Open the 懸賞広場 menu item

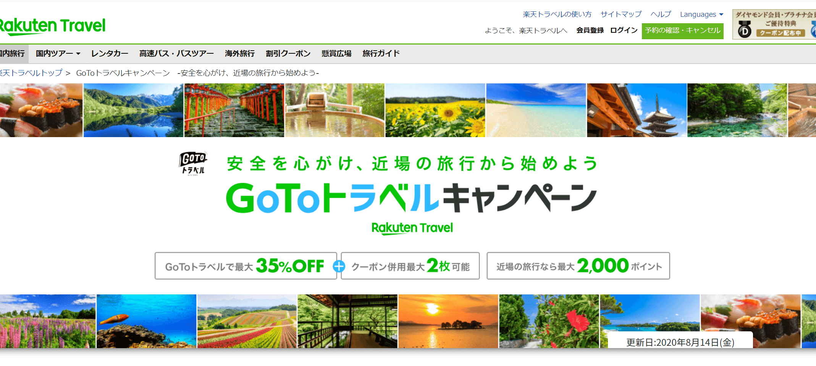click(x=336, y=54)
